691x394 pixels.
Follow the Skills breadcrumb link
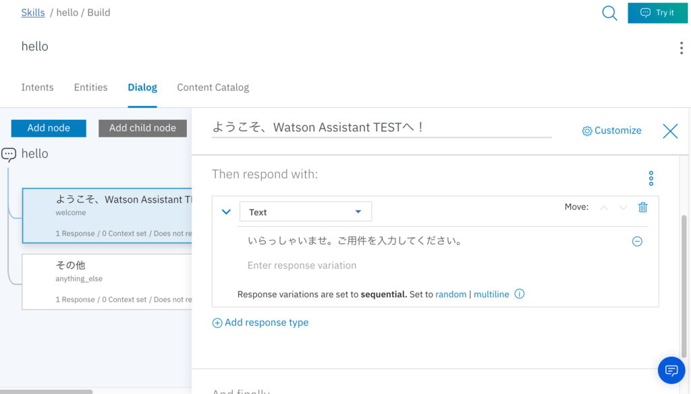(x=33, y=13)
